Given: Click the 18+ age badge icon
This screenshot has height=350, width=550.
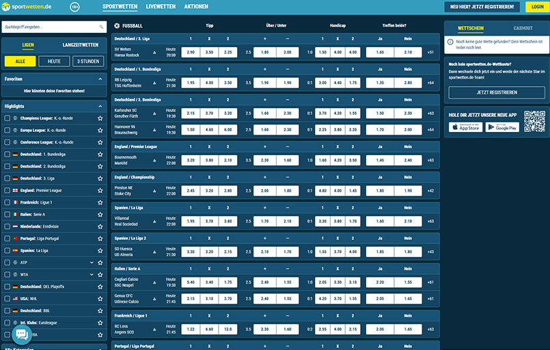Looking at the screenshot, I should click(x=74, y=7).
